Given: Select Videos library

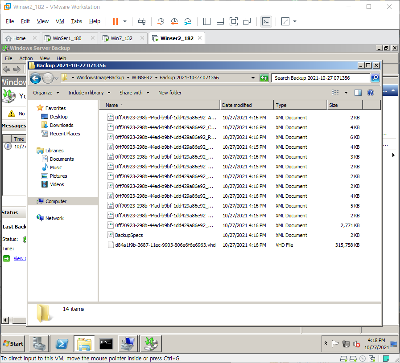Looking at the screenshot, I should (57, 184).
